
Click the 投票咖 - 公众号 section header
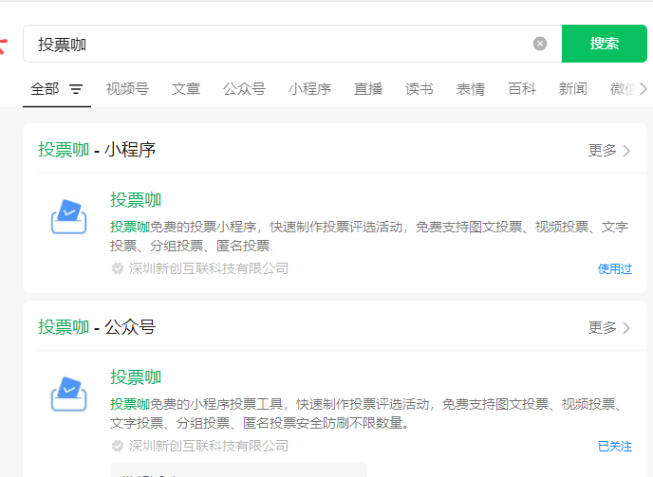click(x=97, y=327)
